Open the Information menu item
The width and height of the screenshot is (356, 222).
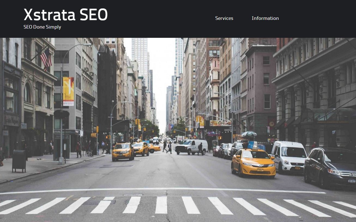tap(265, 18)
